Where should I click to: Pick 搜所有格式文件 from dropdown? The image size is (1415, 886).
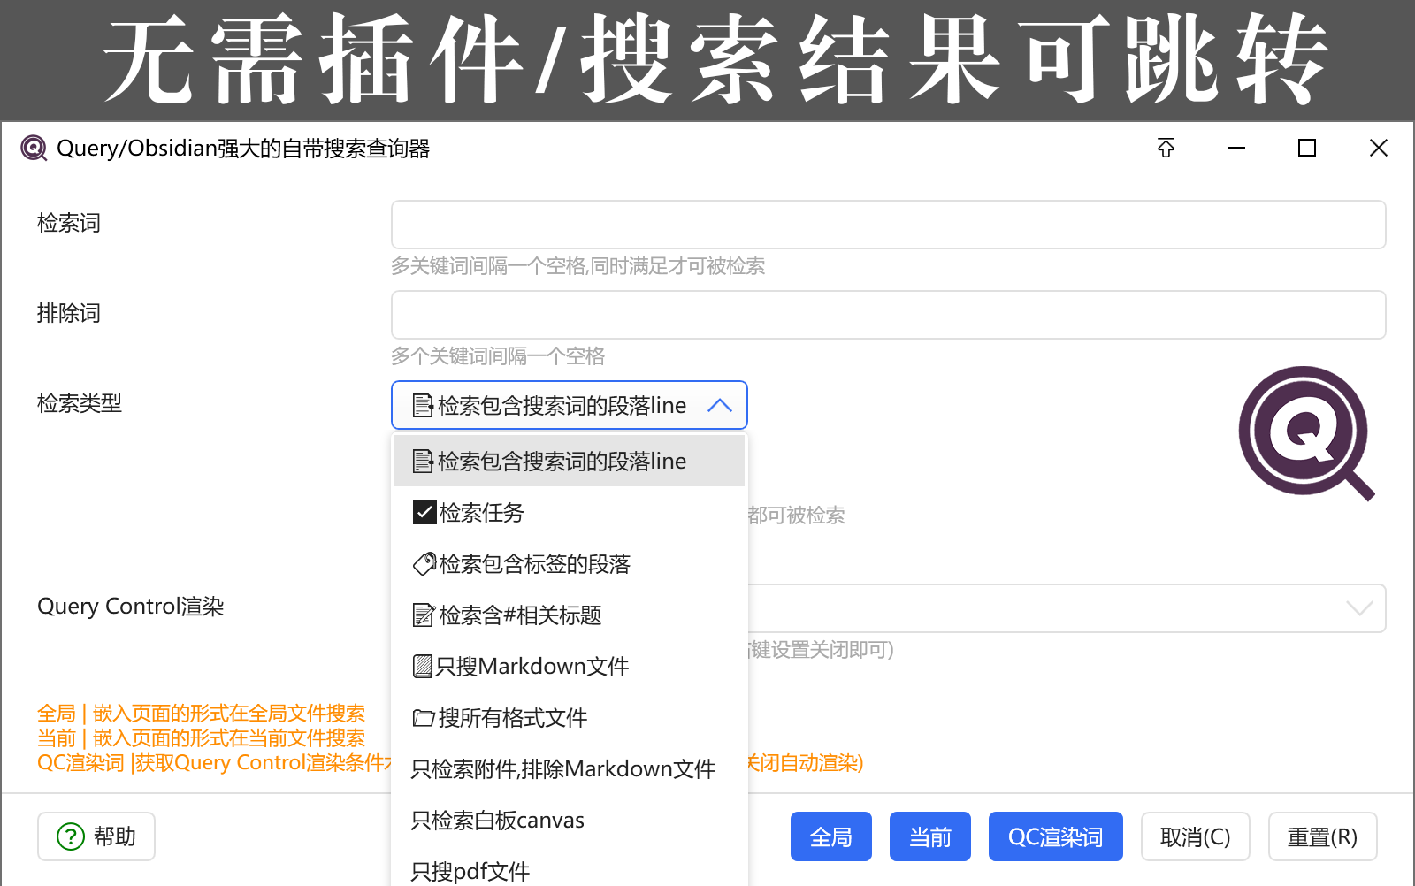coord(570,717)
